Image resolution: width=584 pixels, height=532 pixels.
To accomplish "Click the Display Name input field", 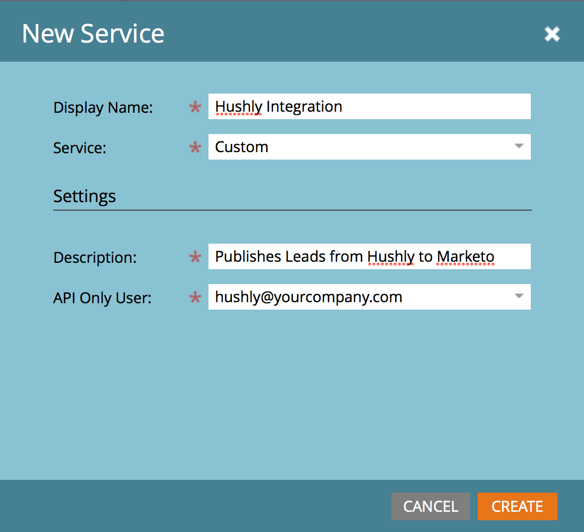I will [369, 106].
